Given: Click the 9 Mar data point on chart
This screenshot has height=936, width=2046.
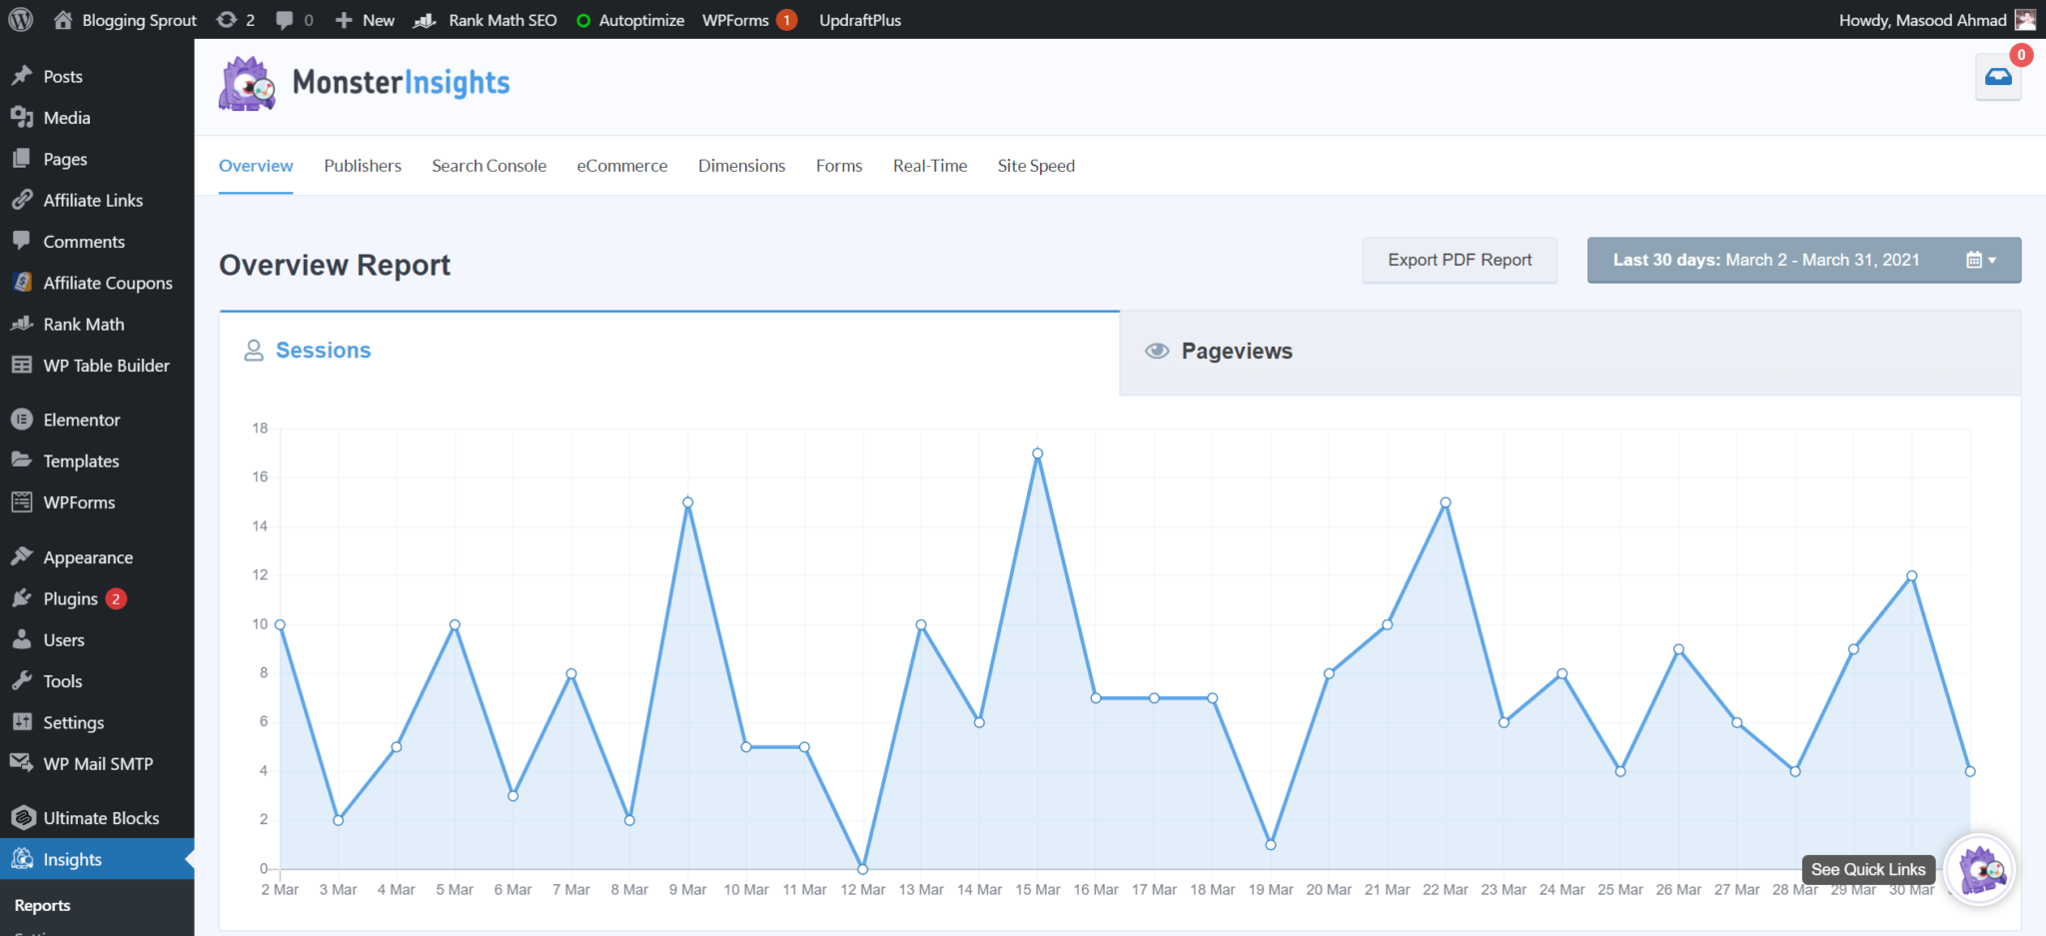Looking at the screenshot, I should (x=688, y=502).
